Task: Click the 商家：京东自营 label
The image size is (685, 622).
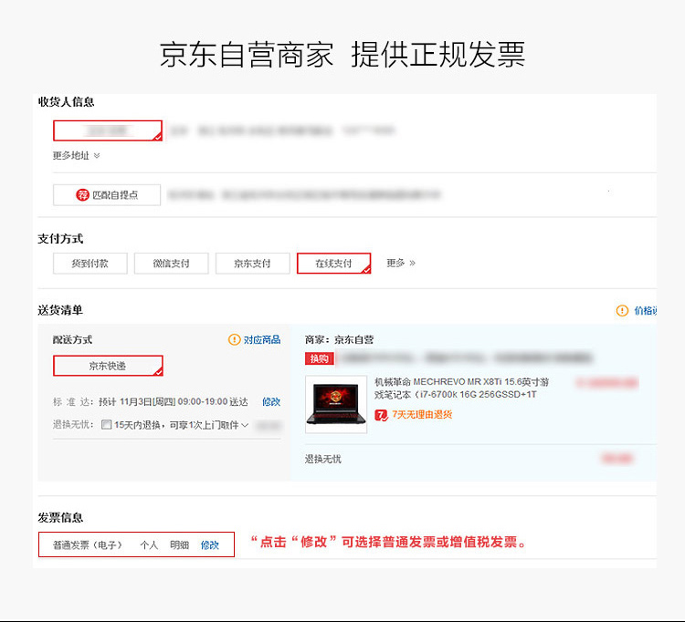Action: [x=340, y=340]
